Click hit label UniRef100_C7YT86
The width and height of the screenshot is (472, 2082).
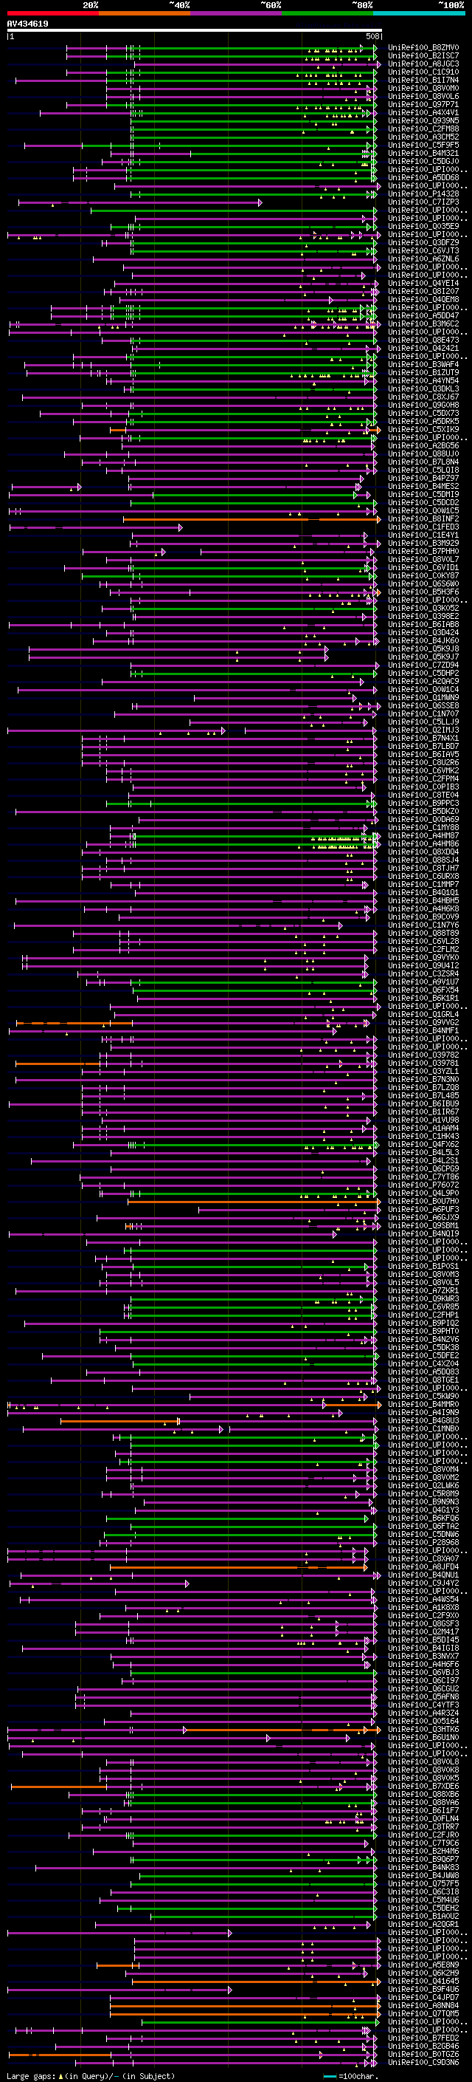423,1177
